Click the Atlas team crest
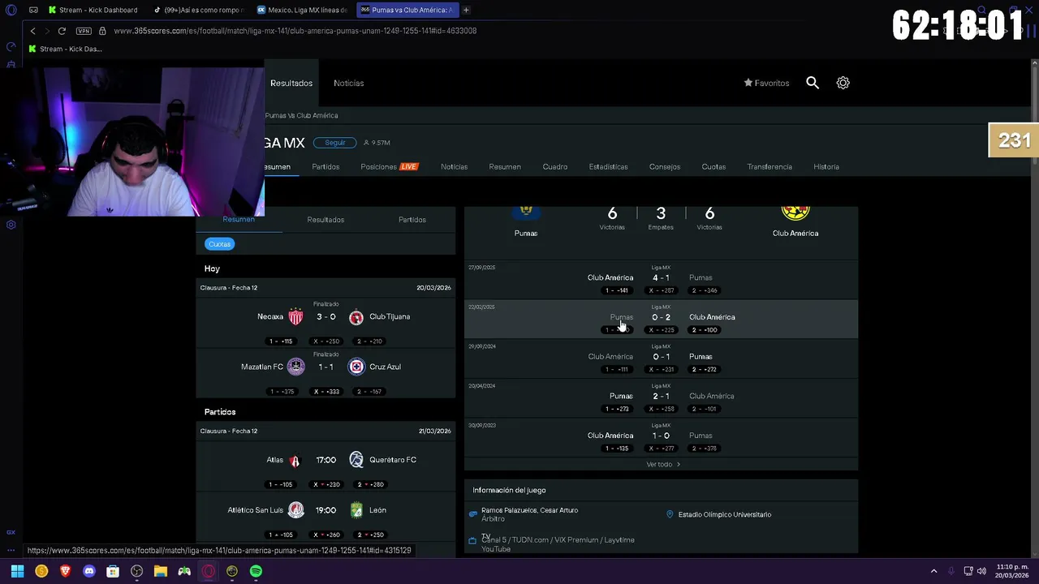The image size is (1039, 584). tap(295, 460)
